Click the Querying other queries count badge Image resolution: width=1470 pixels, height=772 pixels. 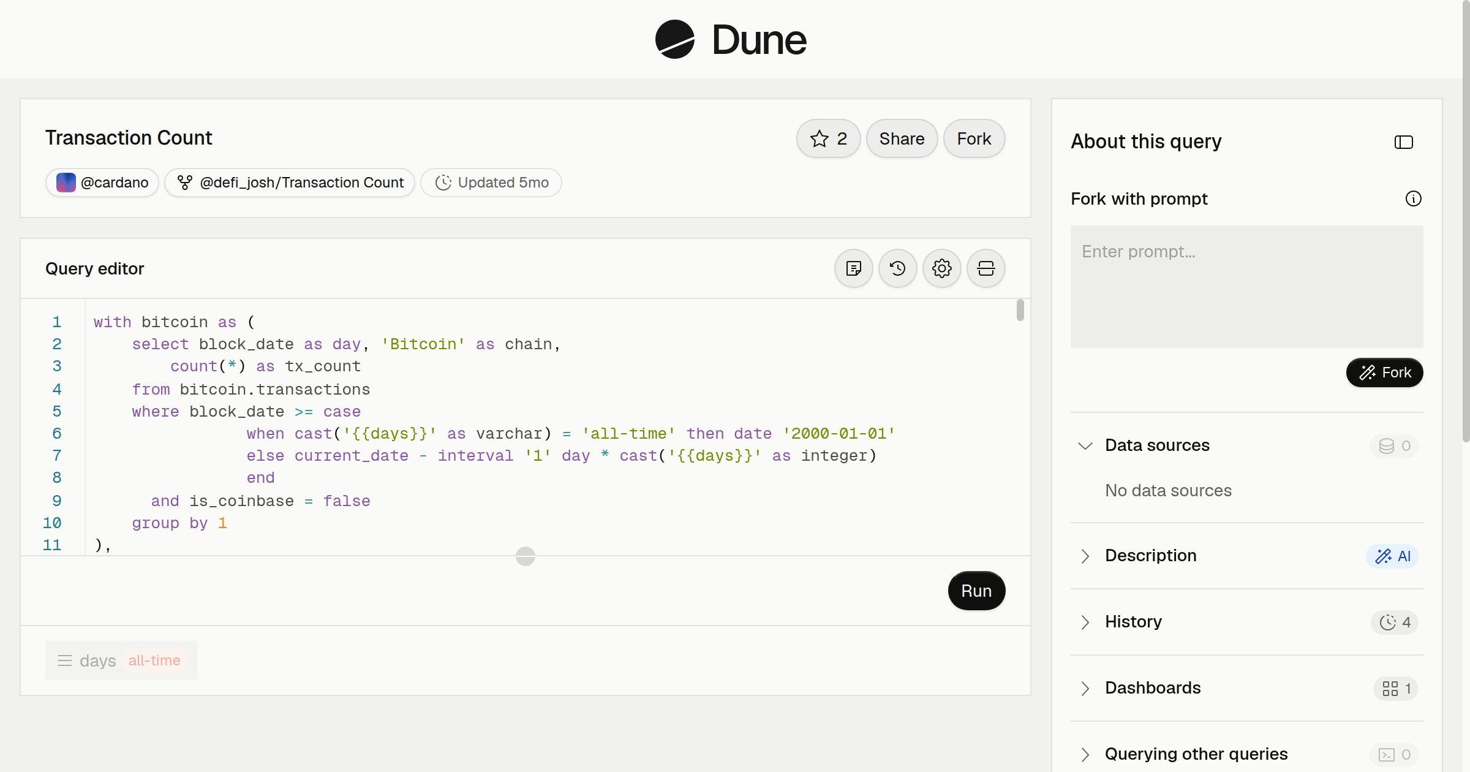[x=1394, y=754]
